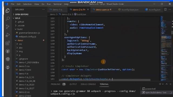Open the Run menu
This screenshot has width=173, height=97.
tap(49, 4)
